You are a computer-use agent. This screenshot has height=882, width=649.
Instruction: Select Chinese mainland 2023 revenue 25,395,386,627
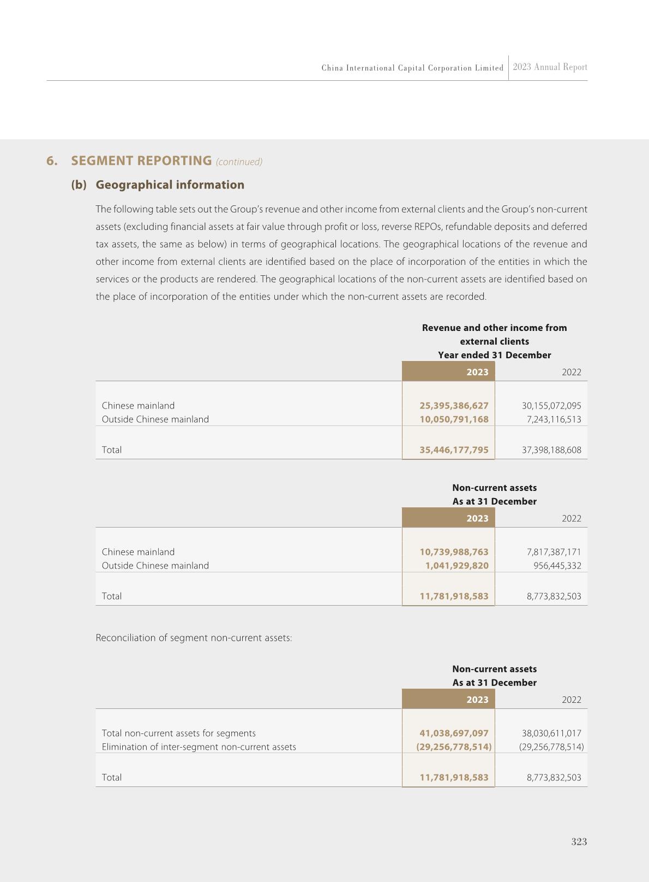[x=454, y=406]
